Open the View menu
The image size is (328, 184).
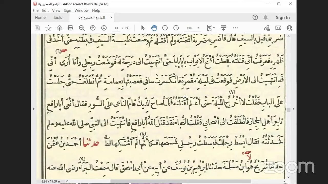coord(56,10)
